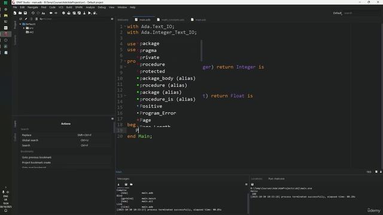Click the status bar lock icon
This screenshot has width=383, height=215.
tap(381, 172)
